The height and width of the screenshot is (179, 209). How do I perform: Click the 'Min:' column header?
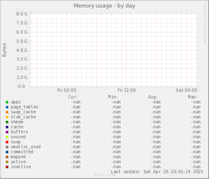point(113,97)
